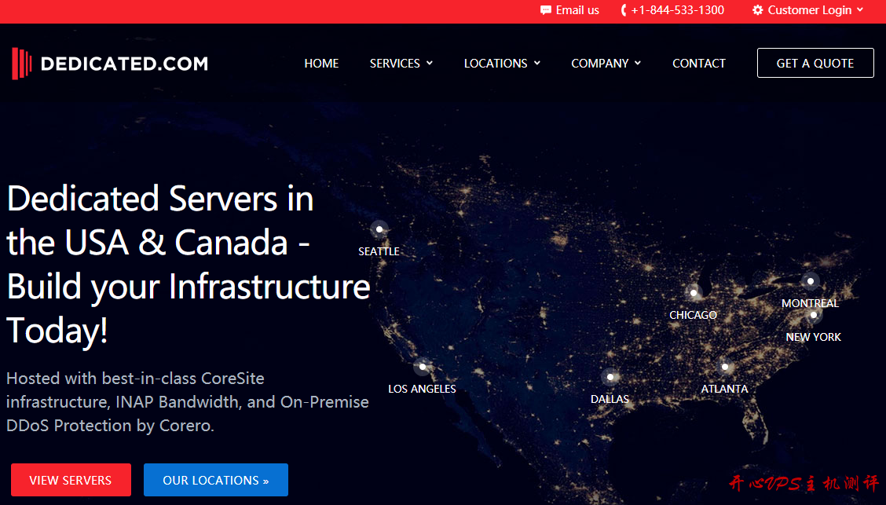The height and width of the screenshot is (505, 886).
Task: Select the Chicago map marker
Action: click(693, 293)
